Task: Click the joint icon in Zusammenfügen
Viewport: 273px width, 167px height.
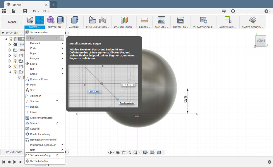Action: pos(103,20)
